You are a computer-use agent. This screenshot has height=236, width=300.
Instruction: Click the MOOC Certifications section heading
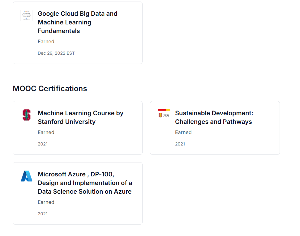click(50, 89)
